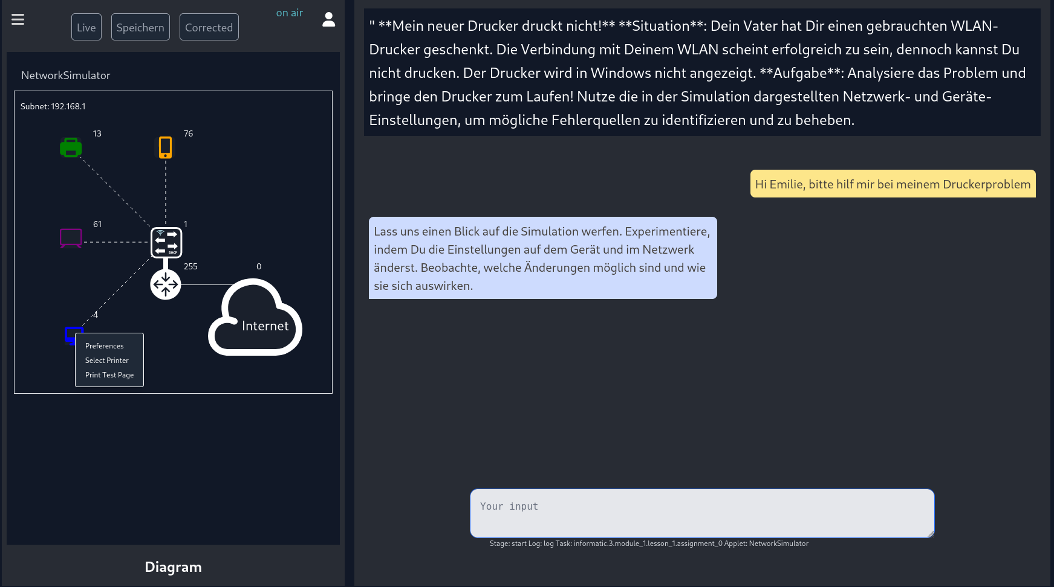Click the Diagram panel label

click(x=173, y=567)
